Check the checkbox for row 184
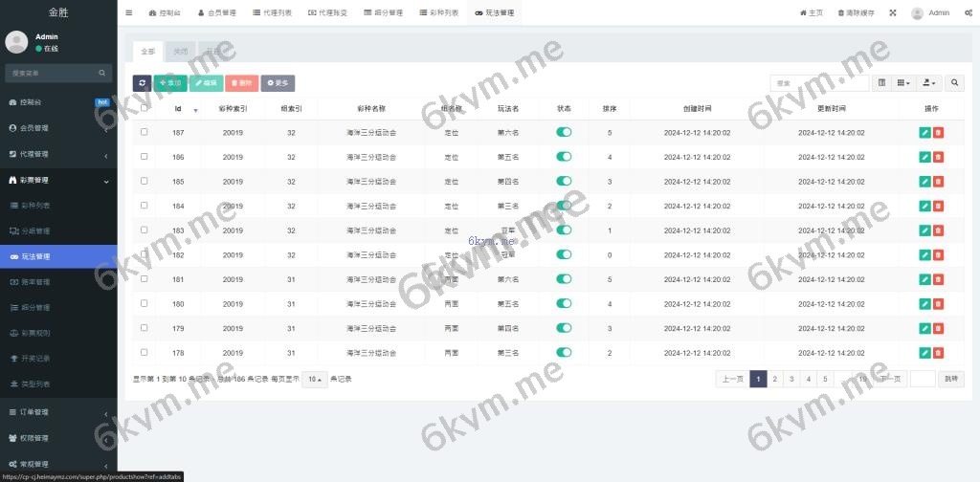Image resolution: width=980 pixels, height=482 pixels. click(145, 205)
